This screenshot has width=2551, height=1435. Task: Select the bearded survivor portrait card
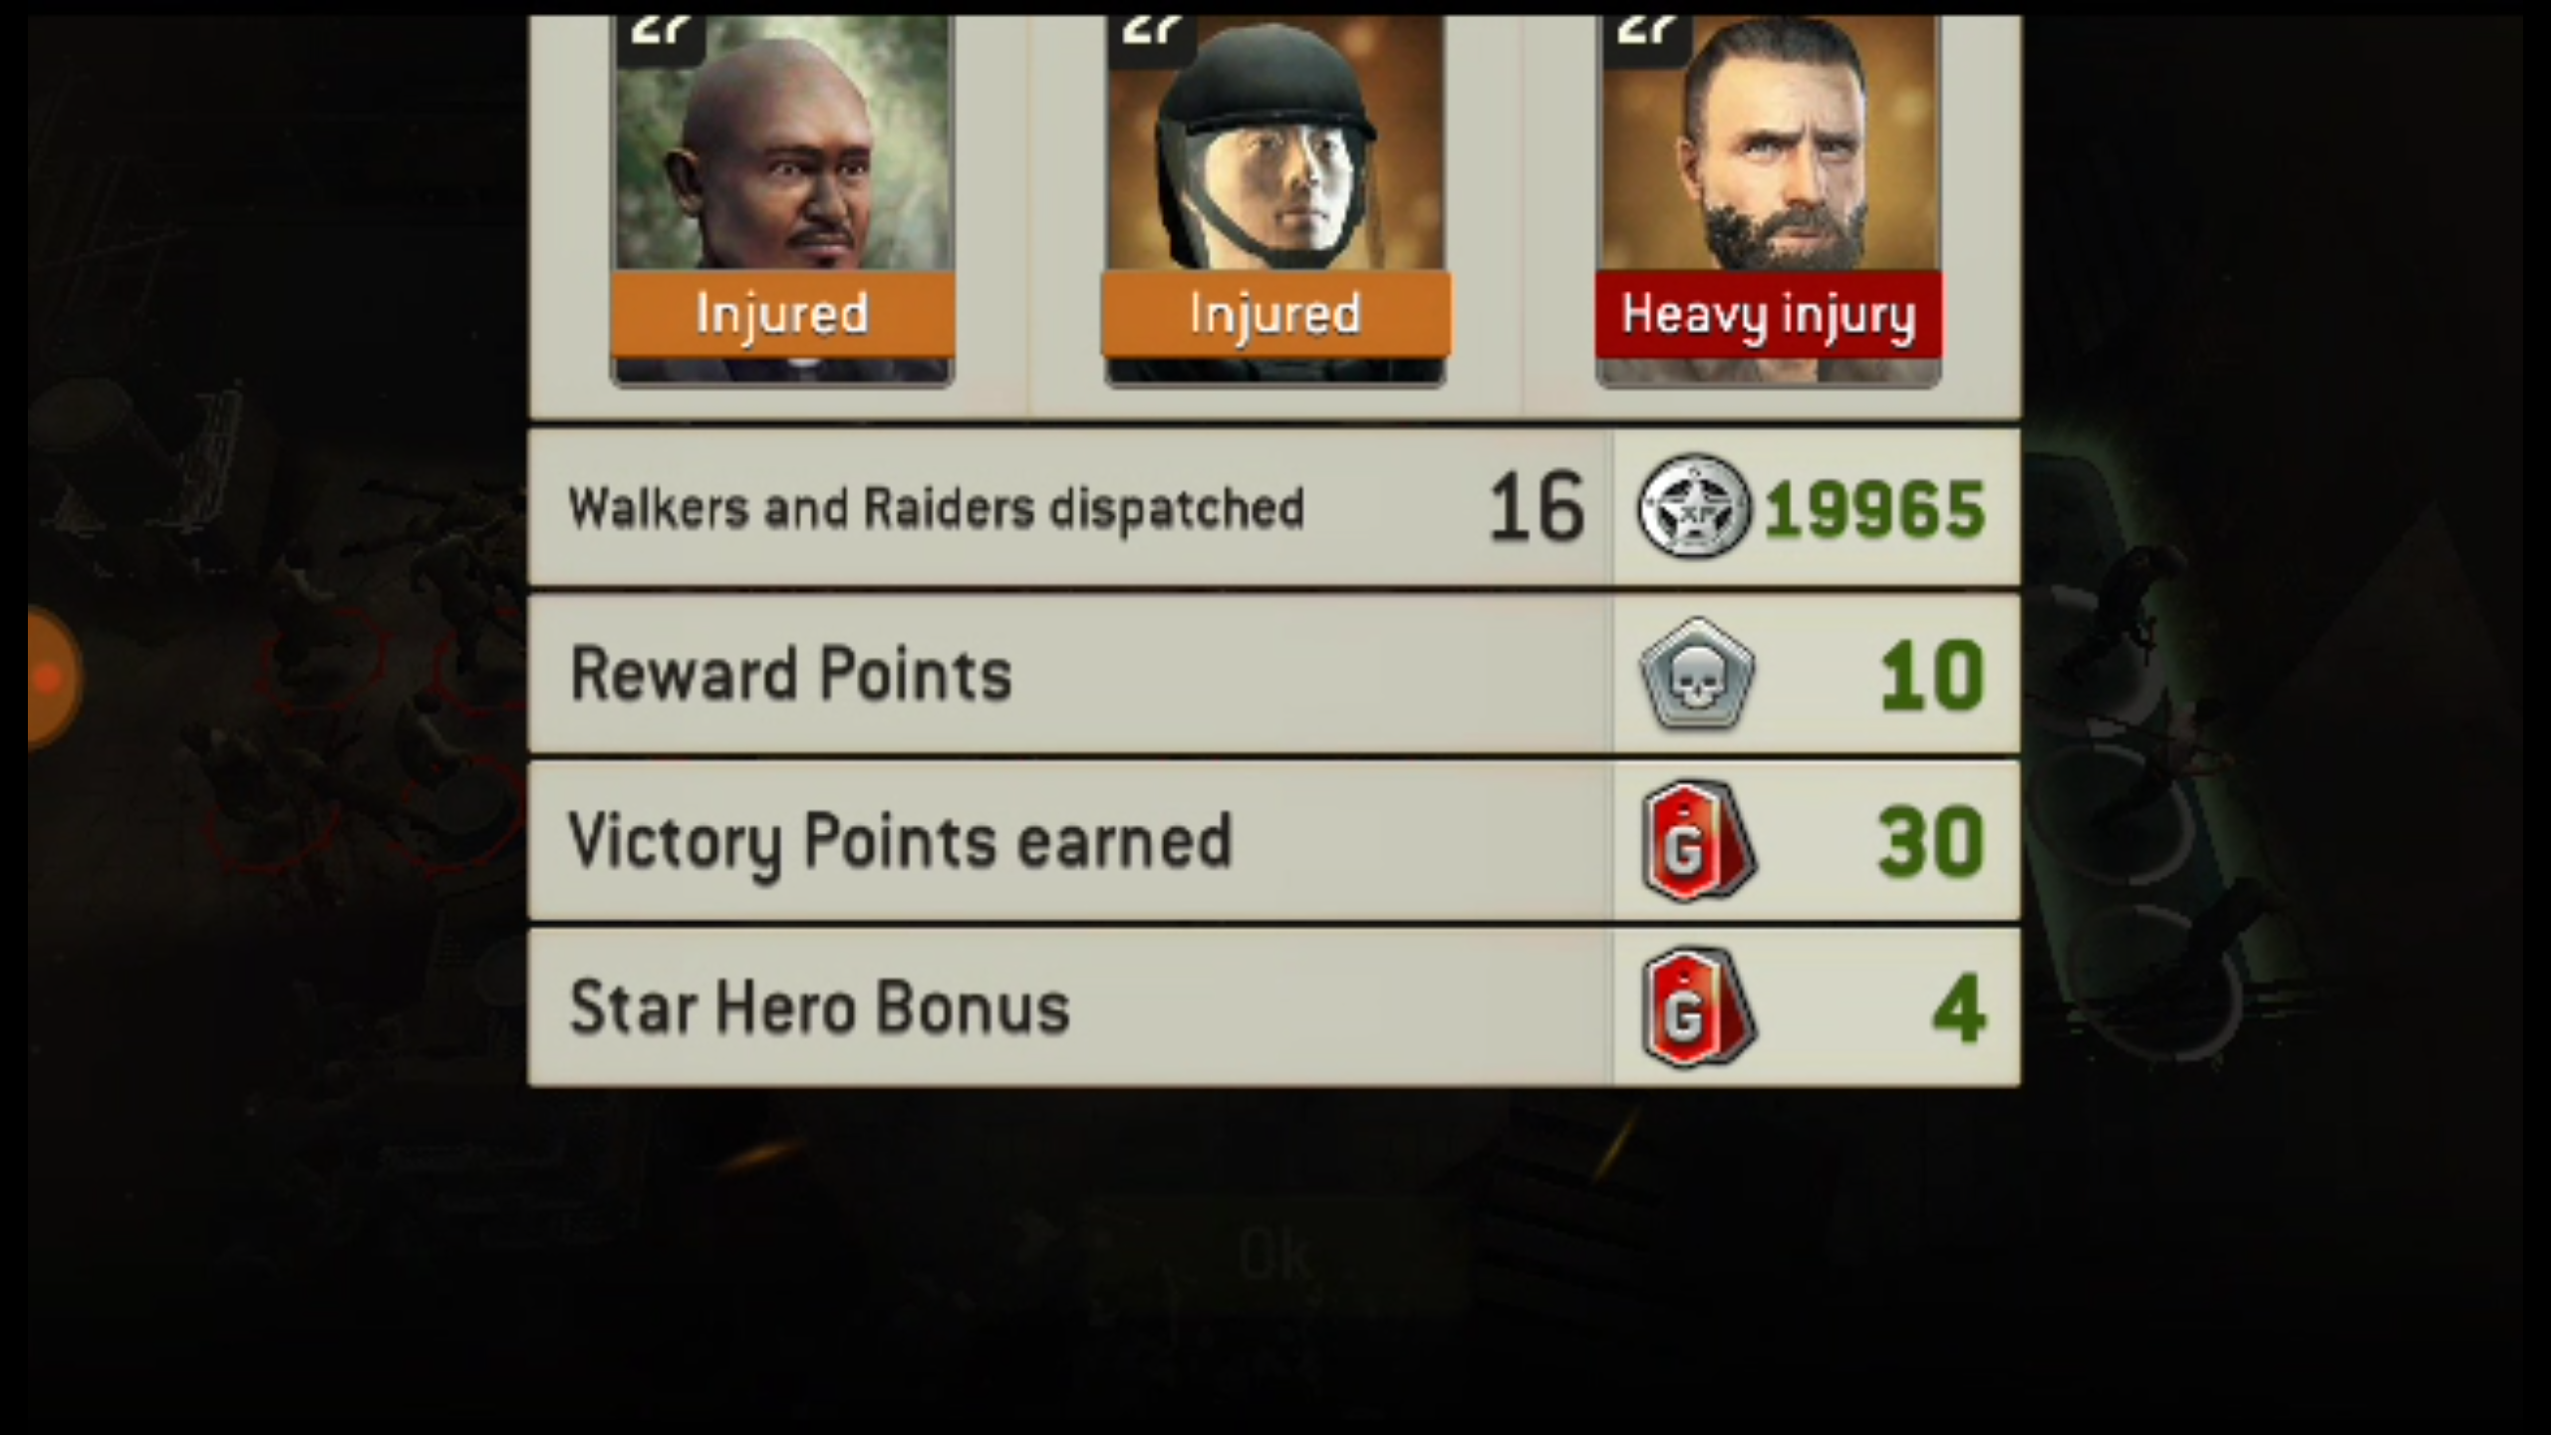1769,199
